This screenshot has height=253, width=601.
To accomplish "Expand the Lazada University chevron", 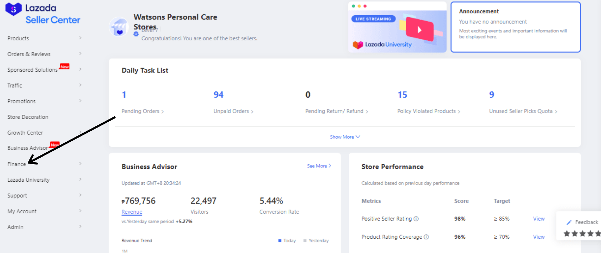I will pos(80,179).
